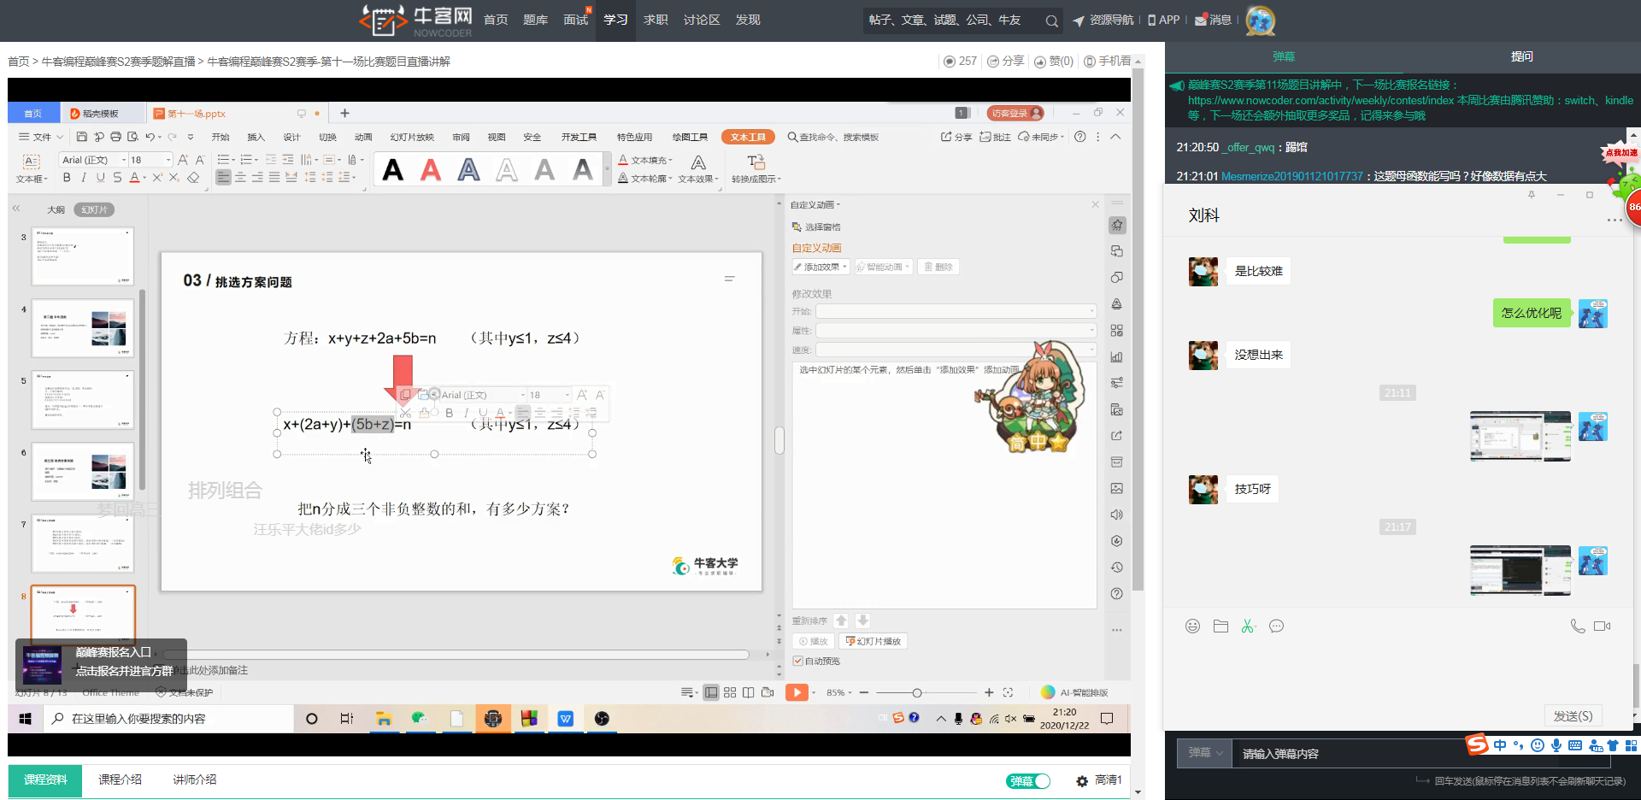Move animation order down arrow
The width and height of the screenshot is (1641, 800).
[862, 621]
